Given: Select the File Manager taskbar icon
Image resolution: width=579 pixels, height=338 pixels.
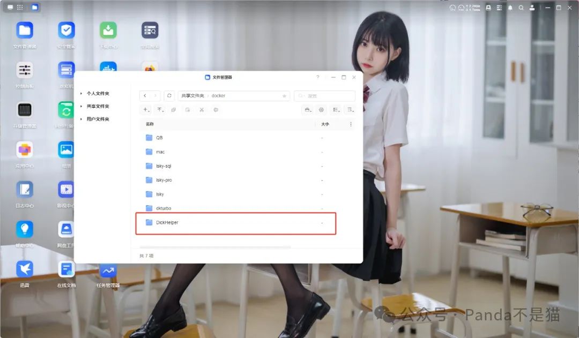Looking at the screenshot, I should (34, 7).
